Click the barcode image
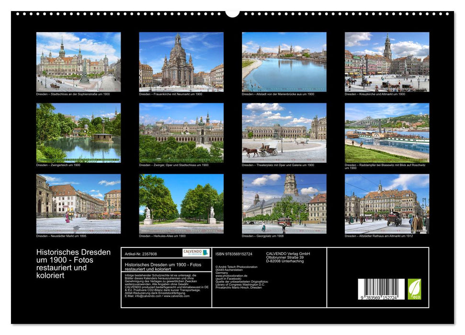Screen dimensions: 465x335 click(x=381, y=290)
